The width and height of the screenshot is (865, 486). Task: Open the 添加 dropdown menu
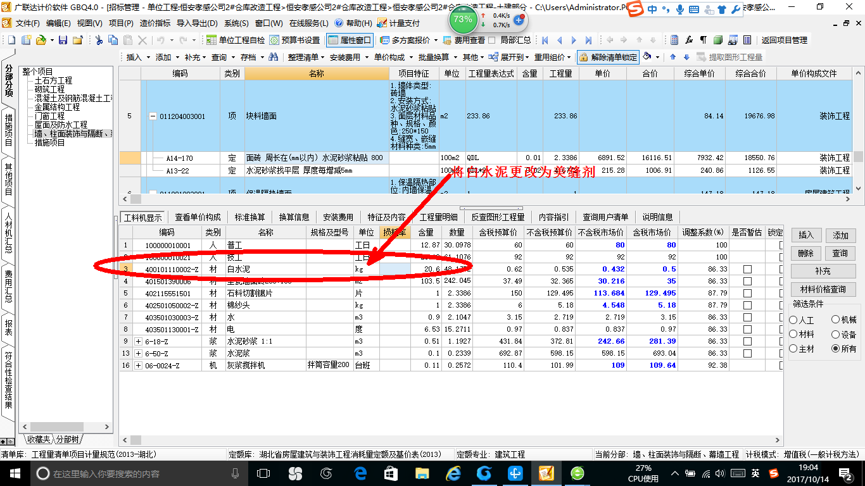pos(167,57)
